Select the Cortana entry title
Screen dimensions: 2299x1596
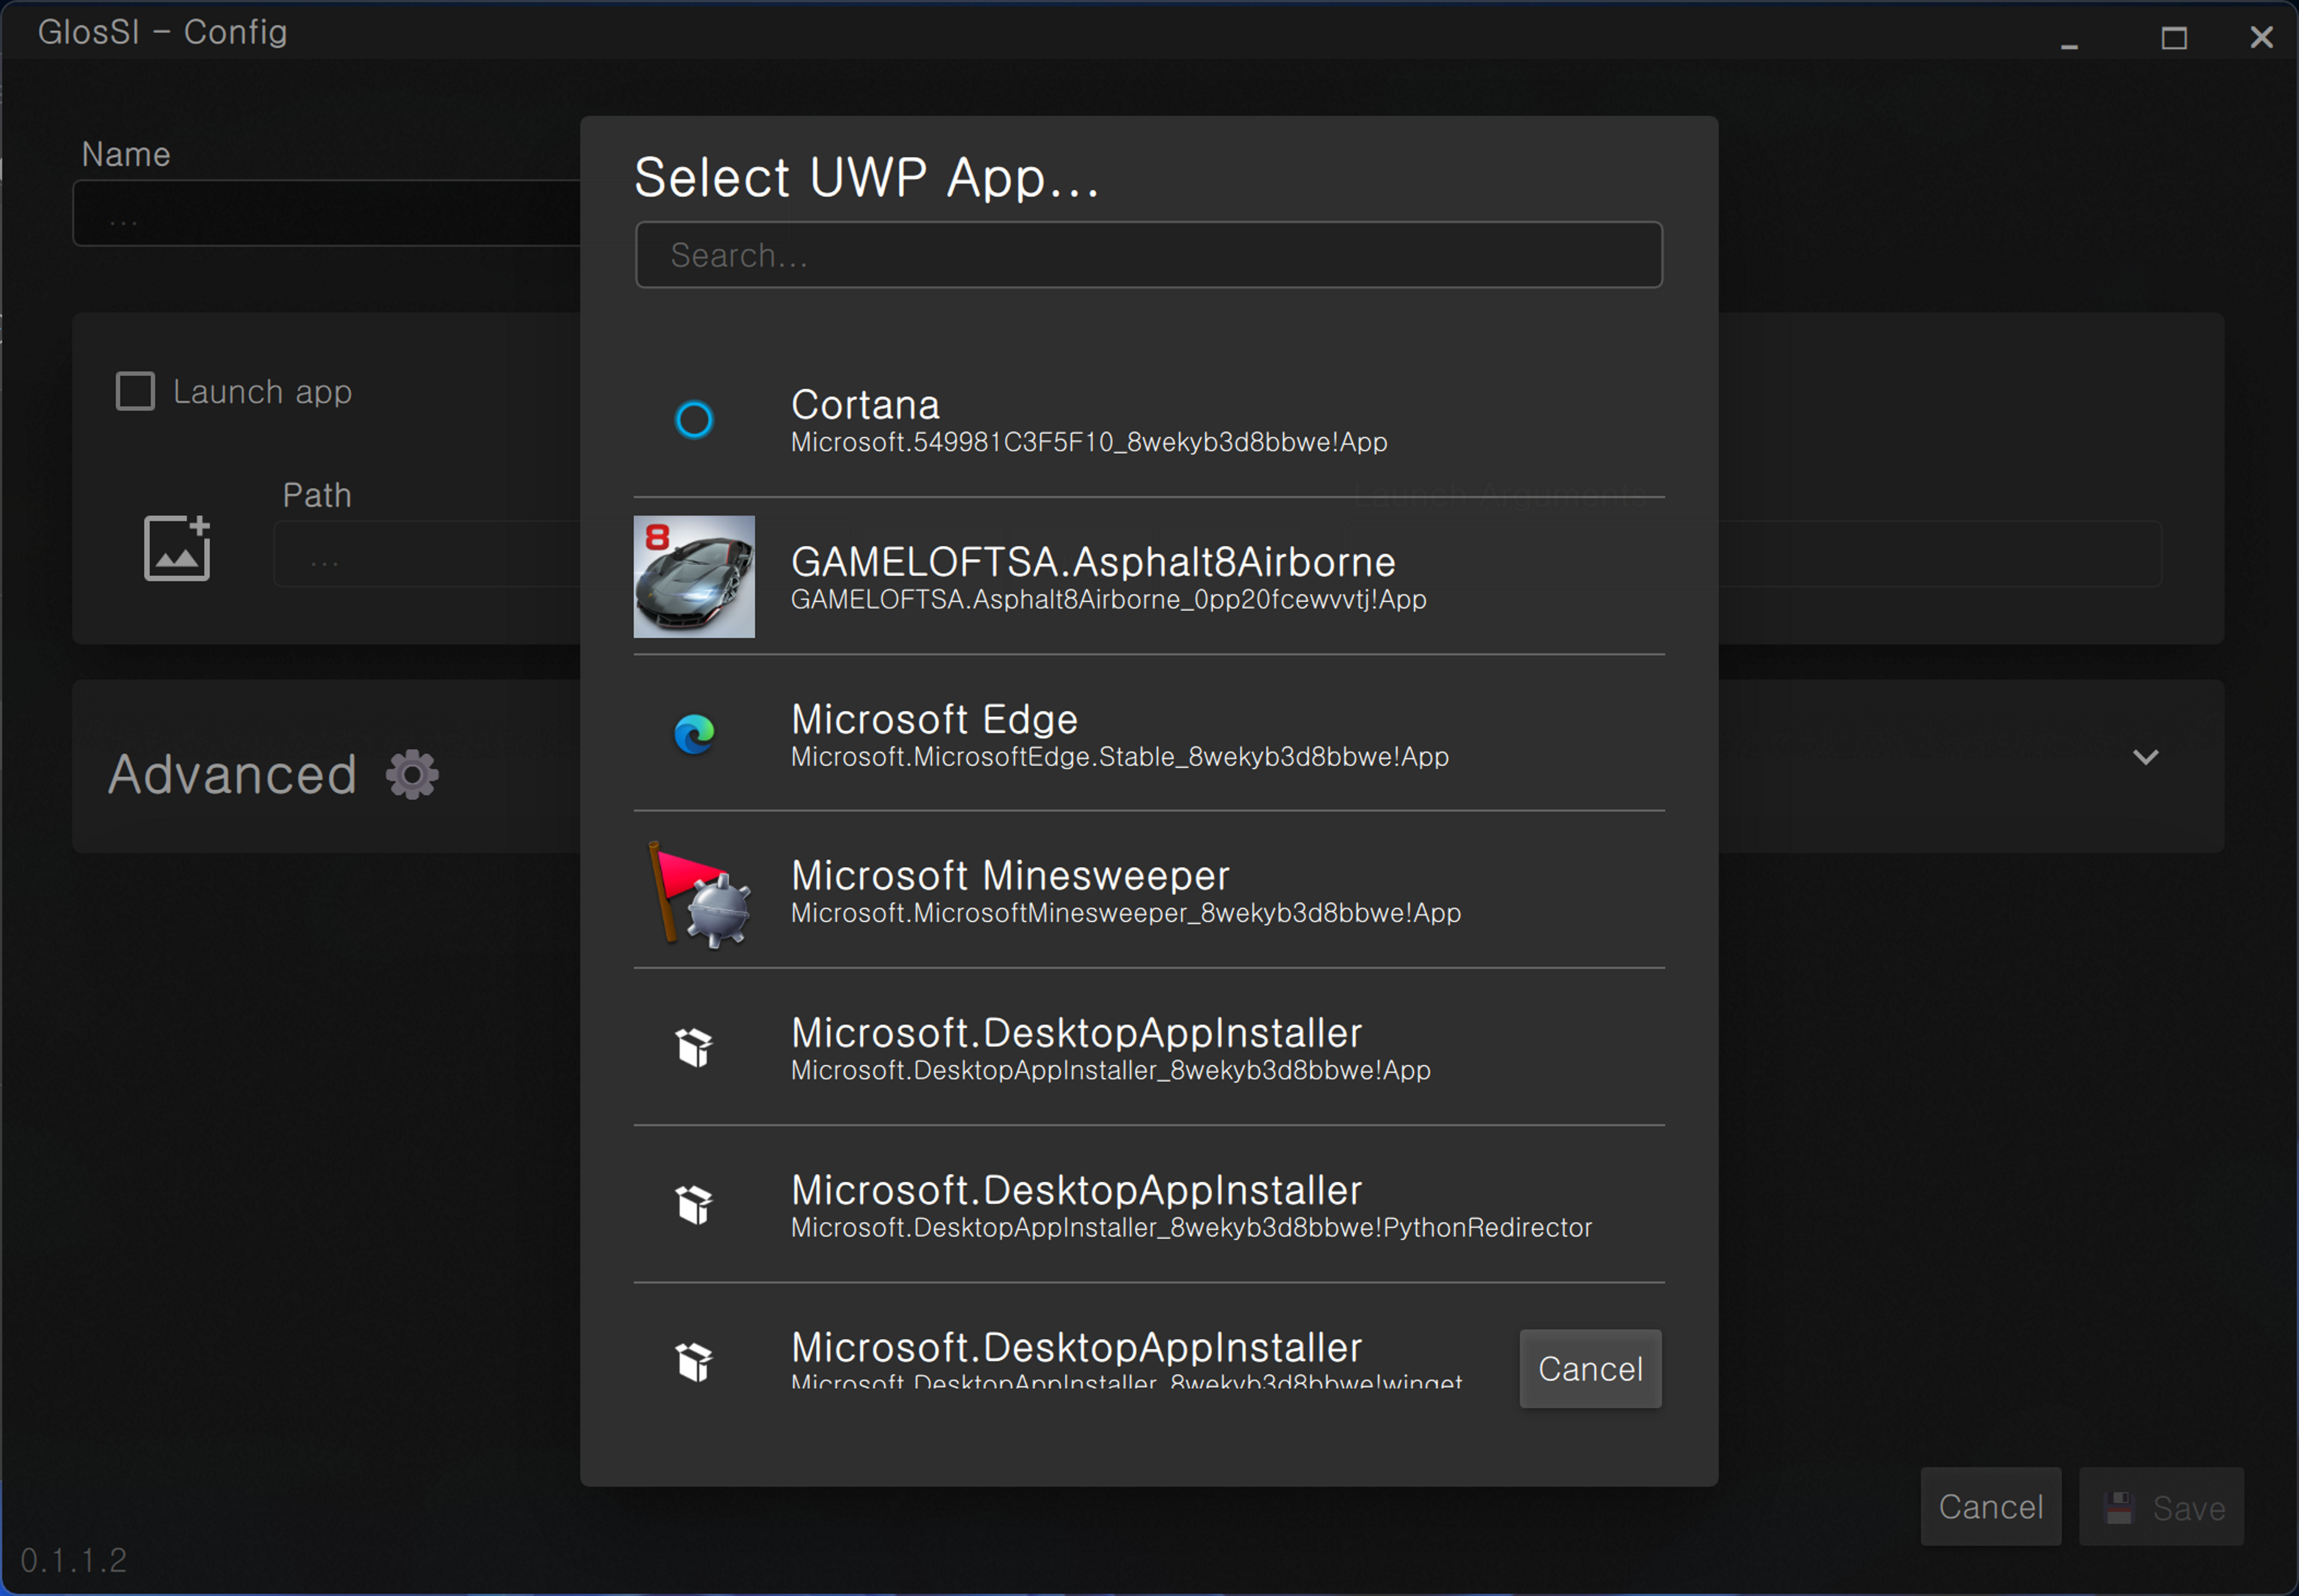coord(865,405)
